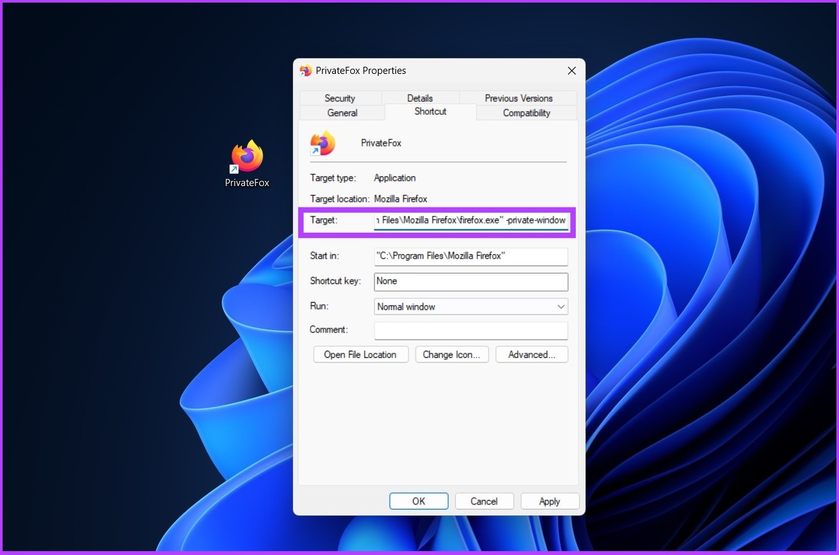Click the Cancel button
The height and width of the screenshot is (555, 839).
point(484,501)
